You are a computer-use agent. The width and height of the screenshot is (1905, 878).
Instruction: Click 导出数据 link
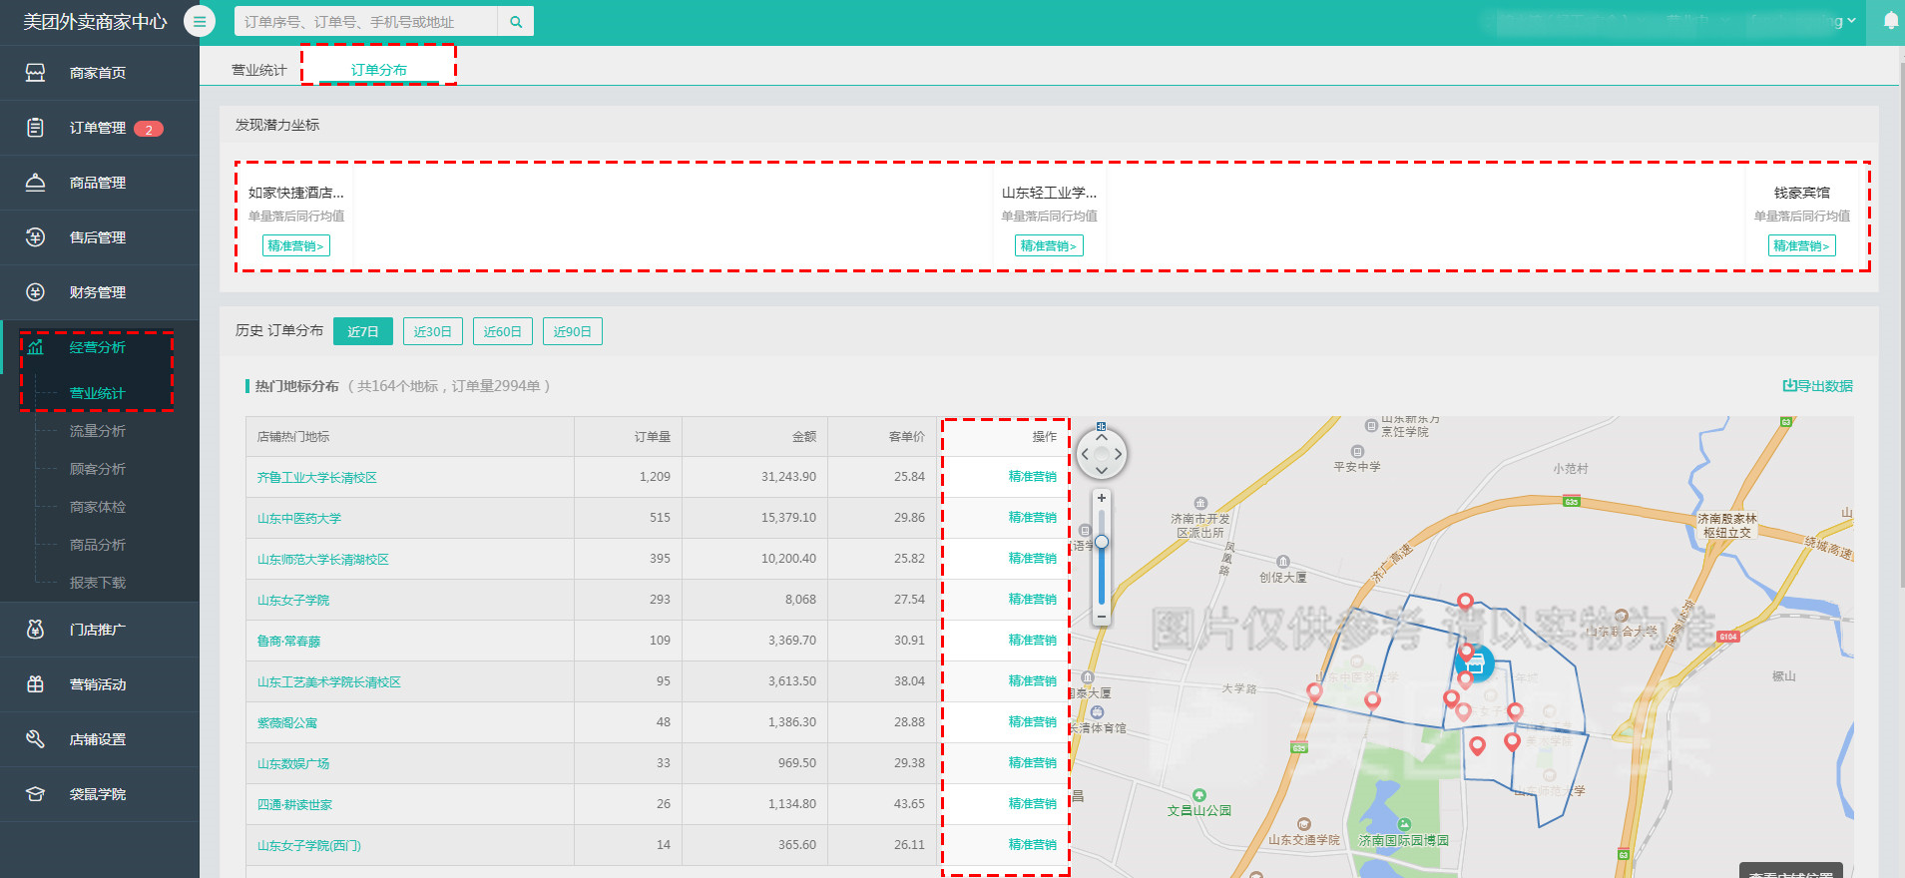point(1818,386)
